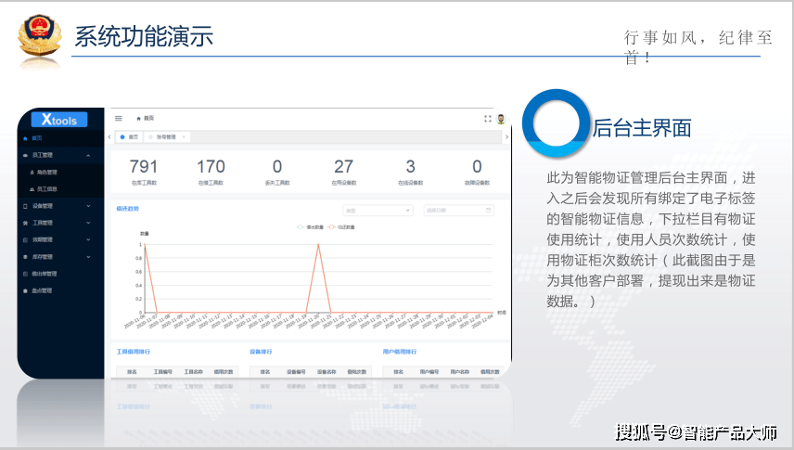Click the 故障设备数 zero statistic
This screenshot has width=794, height=450.
coord(477,172)
